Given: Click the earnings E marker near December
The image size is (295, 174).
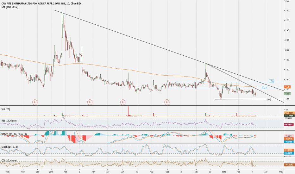Looking at the screenshot, I should pyautogui.click(x=35, y=102).
